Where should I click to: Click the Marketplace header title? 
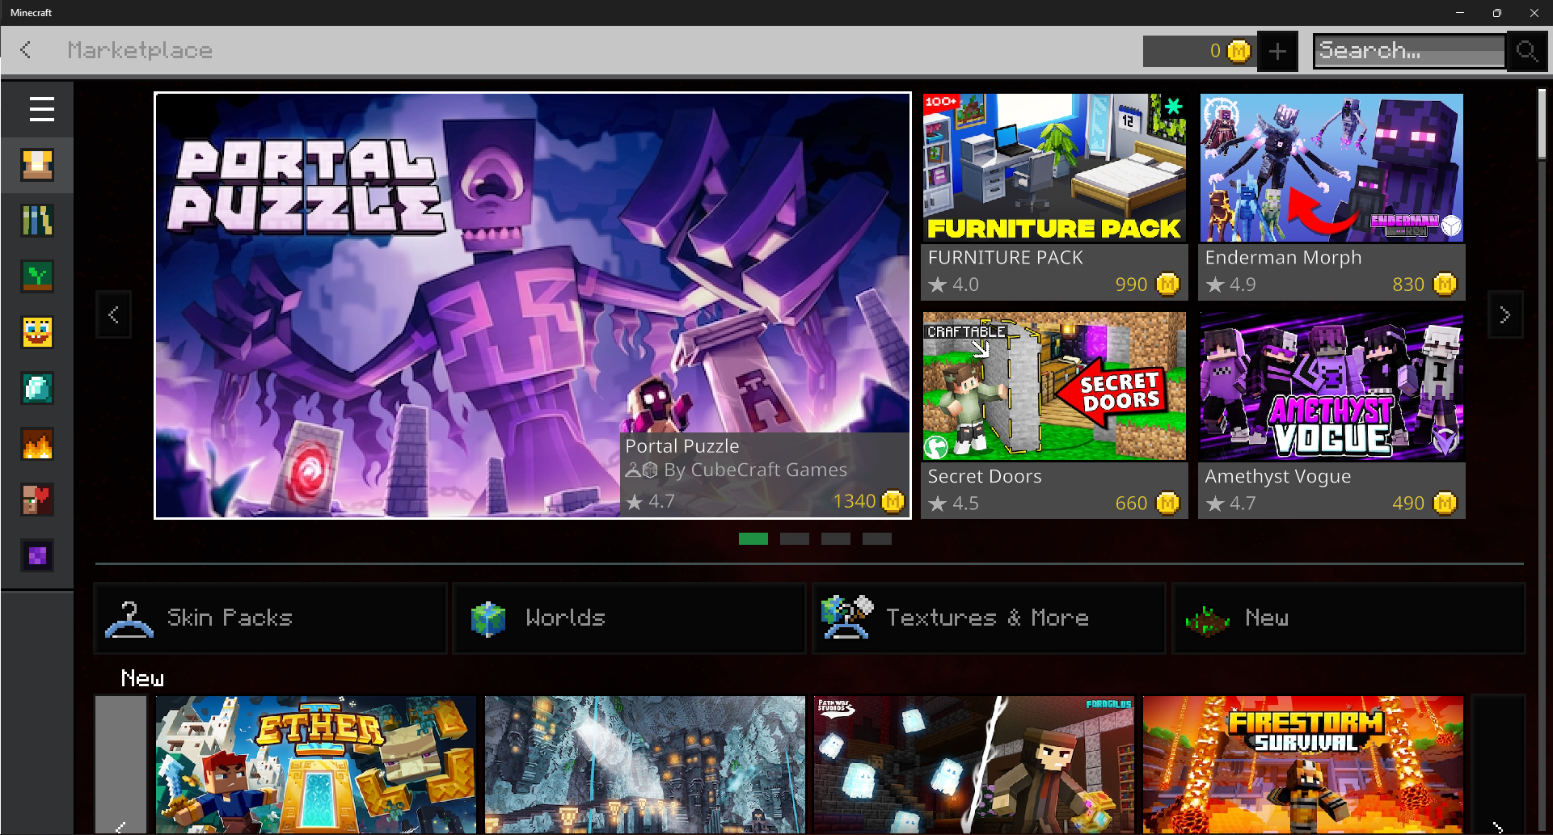coord(140,50)
